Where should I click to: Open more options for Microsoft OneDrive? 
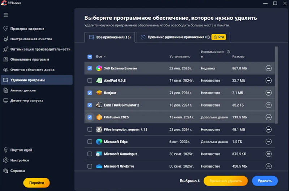268,166
